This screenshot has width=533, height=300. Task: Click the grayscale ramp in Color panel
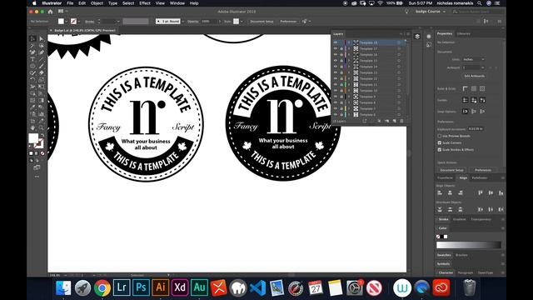click(x=469, y=244)
